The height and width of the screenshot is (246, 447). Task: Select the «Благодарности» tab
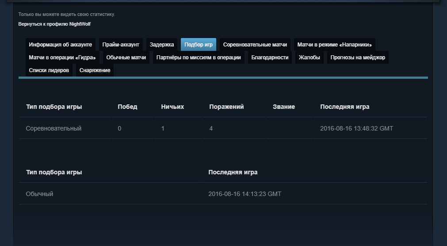[270, 58]
